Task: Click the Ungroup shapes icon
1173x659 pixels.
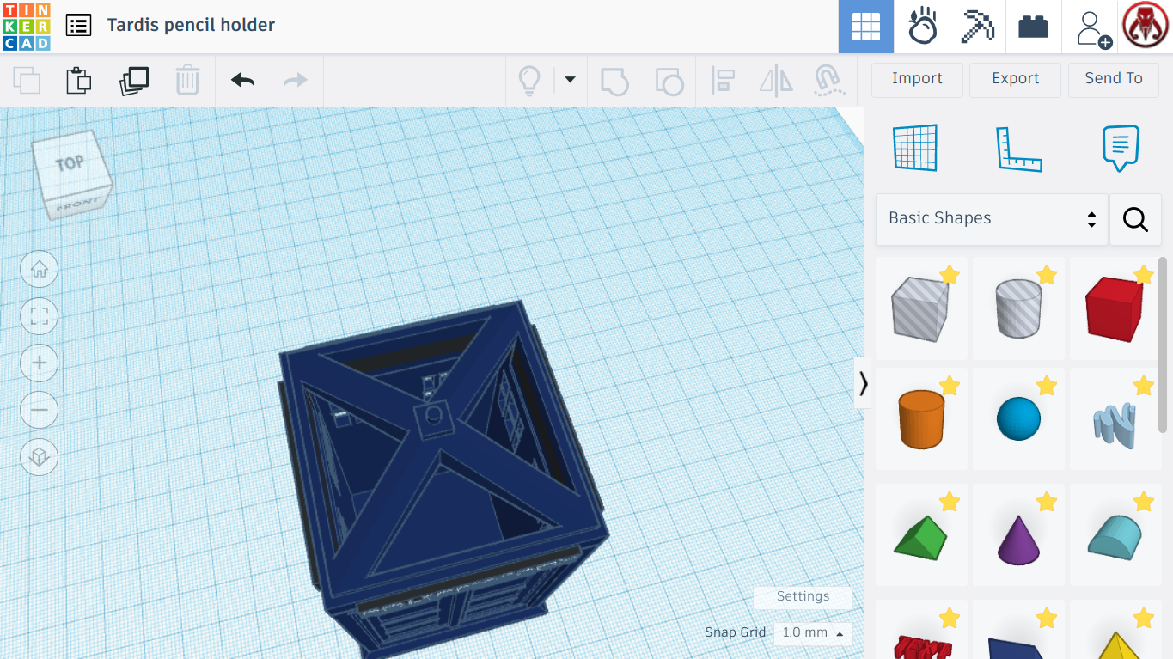Action: pos(669,81)
